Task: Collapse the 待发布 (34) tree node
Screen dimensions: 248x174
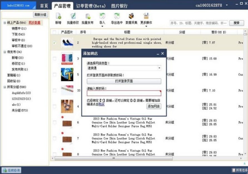Action: 5,52
